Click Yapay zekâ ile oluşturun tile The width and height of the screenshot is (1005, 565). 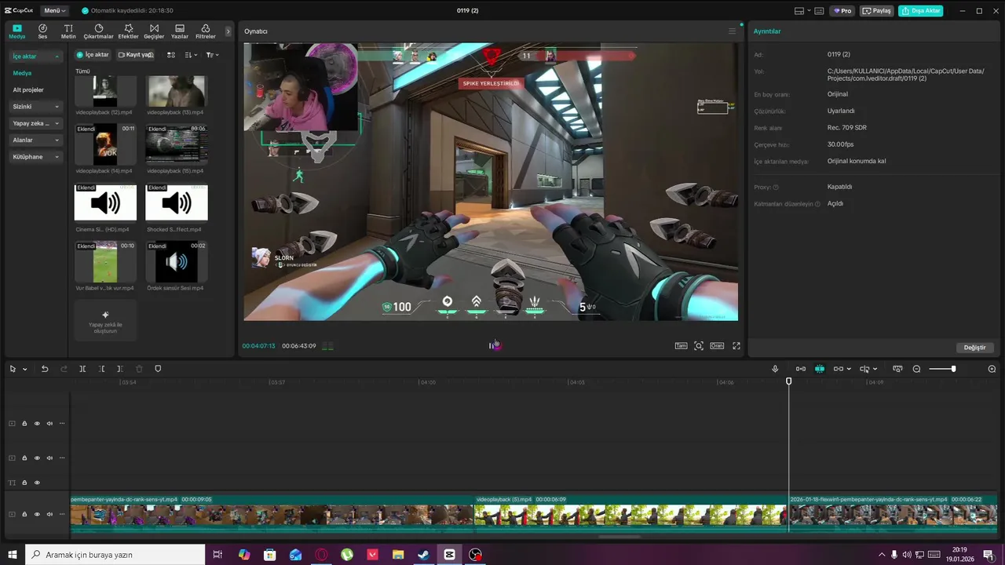[x=105, y=320]
